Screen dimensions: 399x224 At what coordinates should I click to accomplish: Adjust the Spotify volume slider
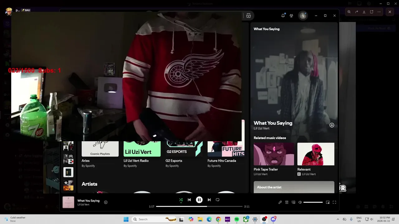(x=313, y=202)
